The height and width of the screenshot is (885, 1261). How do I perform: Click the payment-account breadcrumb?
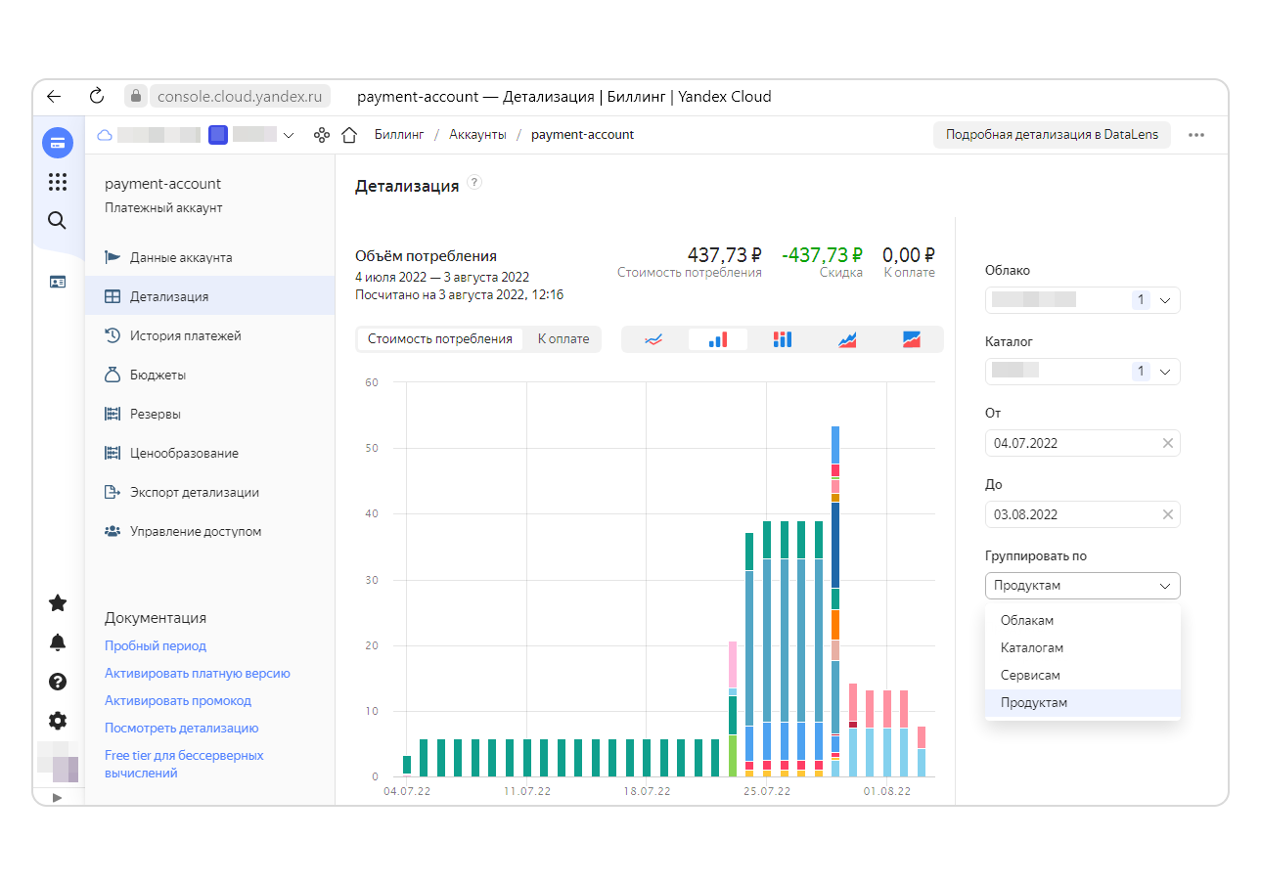[582, 135]
